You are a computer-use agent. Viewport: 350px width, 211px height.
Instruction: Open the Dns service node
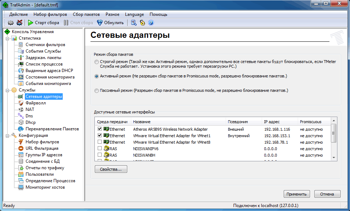[29, 116]
